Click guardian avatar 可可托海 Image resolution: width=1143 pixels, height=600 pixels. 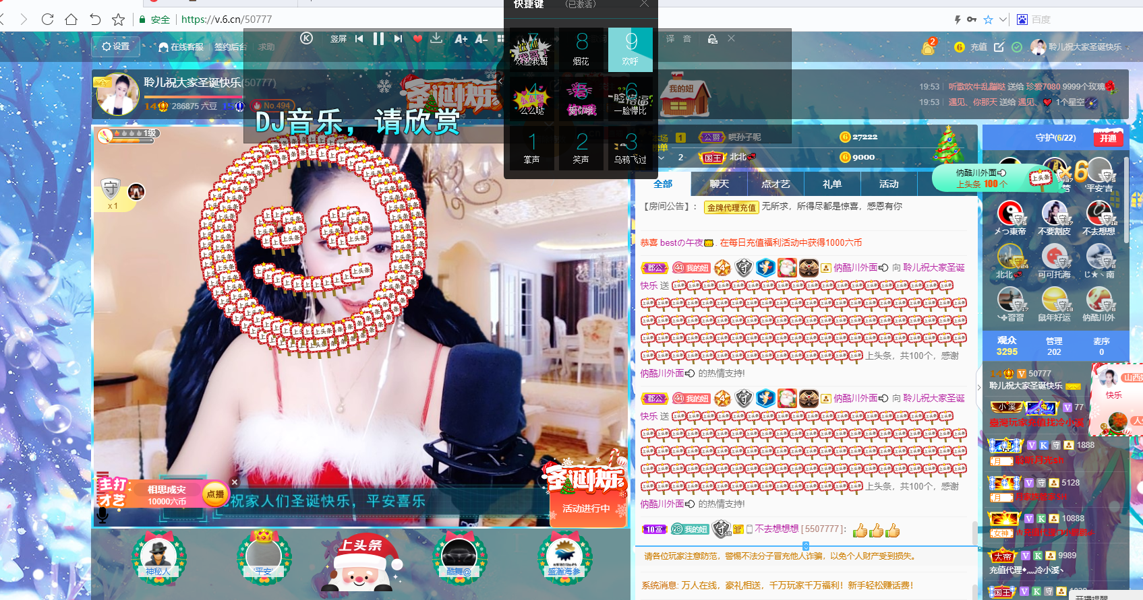[x=1055, y=257]
